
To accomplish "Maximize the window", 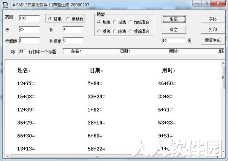I will click(206, 3).
